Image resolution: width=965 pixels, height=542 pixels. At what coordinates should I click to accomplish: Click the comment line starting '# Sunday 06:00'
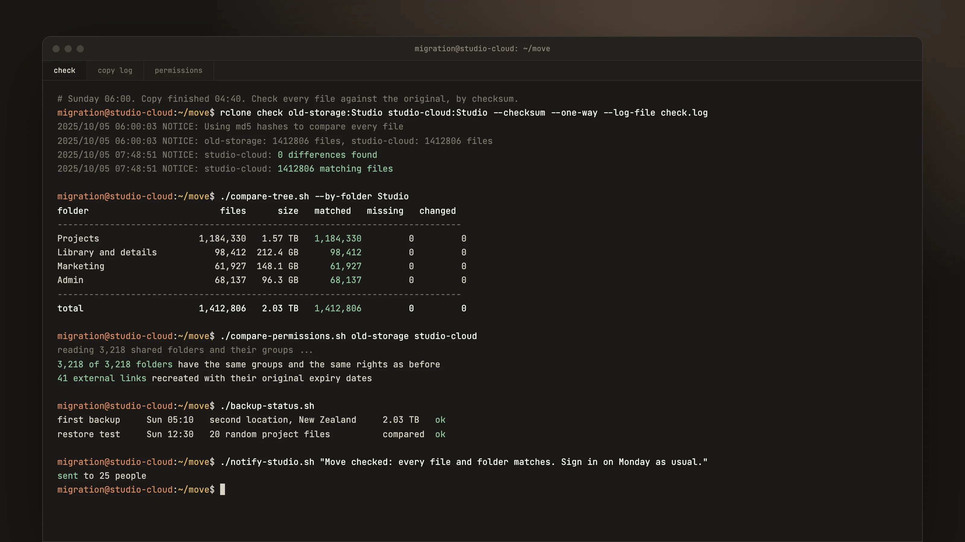click(288, 99)
